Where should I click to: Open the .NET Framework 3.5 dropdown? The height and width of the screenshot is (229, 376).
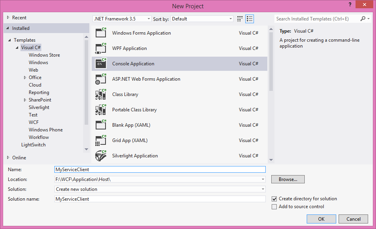click(x=122, y=18)
